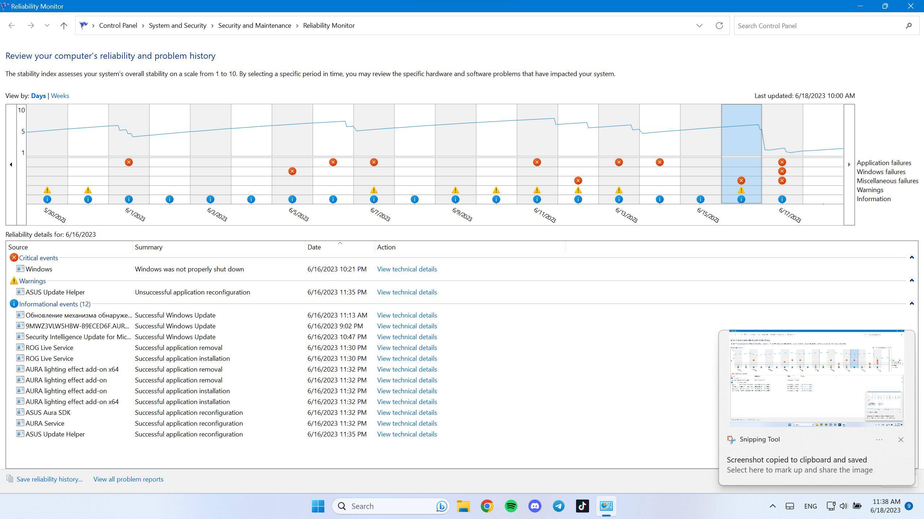Click the miscellaneous failure icon on 6/16/2023

[741, 181]
